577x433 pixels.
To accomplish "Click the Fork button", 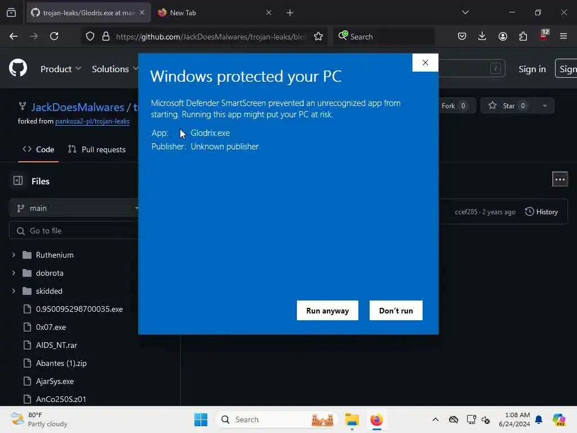I will (455, 105).
